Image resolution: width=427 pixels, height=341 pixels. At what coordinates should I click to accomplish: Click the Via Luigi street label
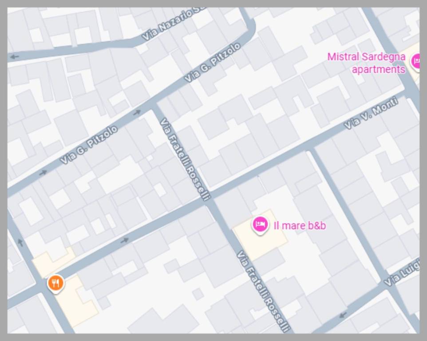point(401,274)
